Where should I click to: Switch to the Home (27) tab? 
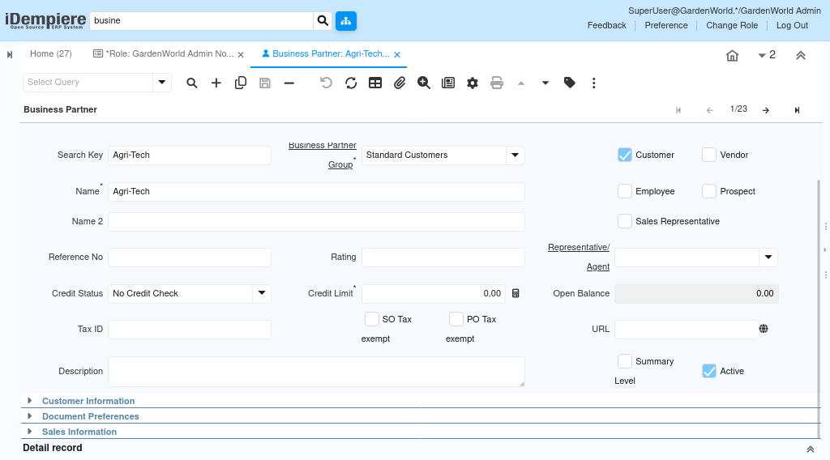pyautogui.click(x=51, y=54)
